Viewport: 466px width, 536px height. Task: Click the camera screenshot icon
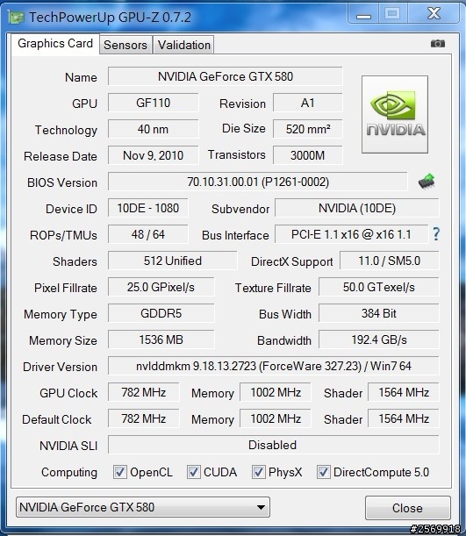click(438, 43)
